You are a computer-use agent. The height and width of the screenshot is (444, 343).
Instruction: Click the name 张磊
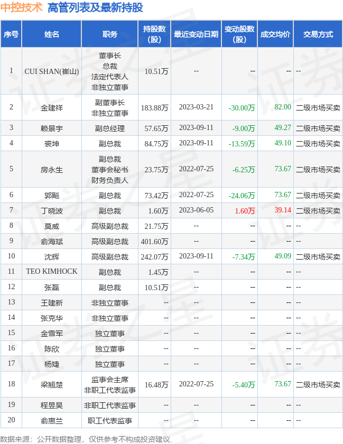click(52, 288)
